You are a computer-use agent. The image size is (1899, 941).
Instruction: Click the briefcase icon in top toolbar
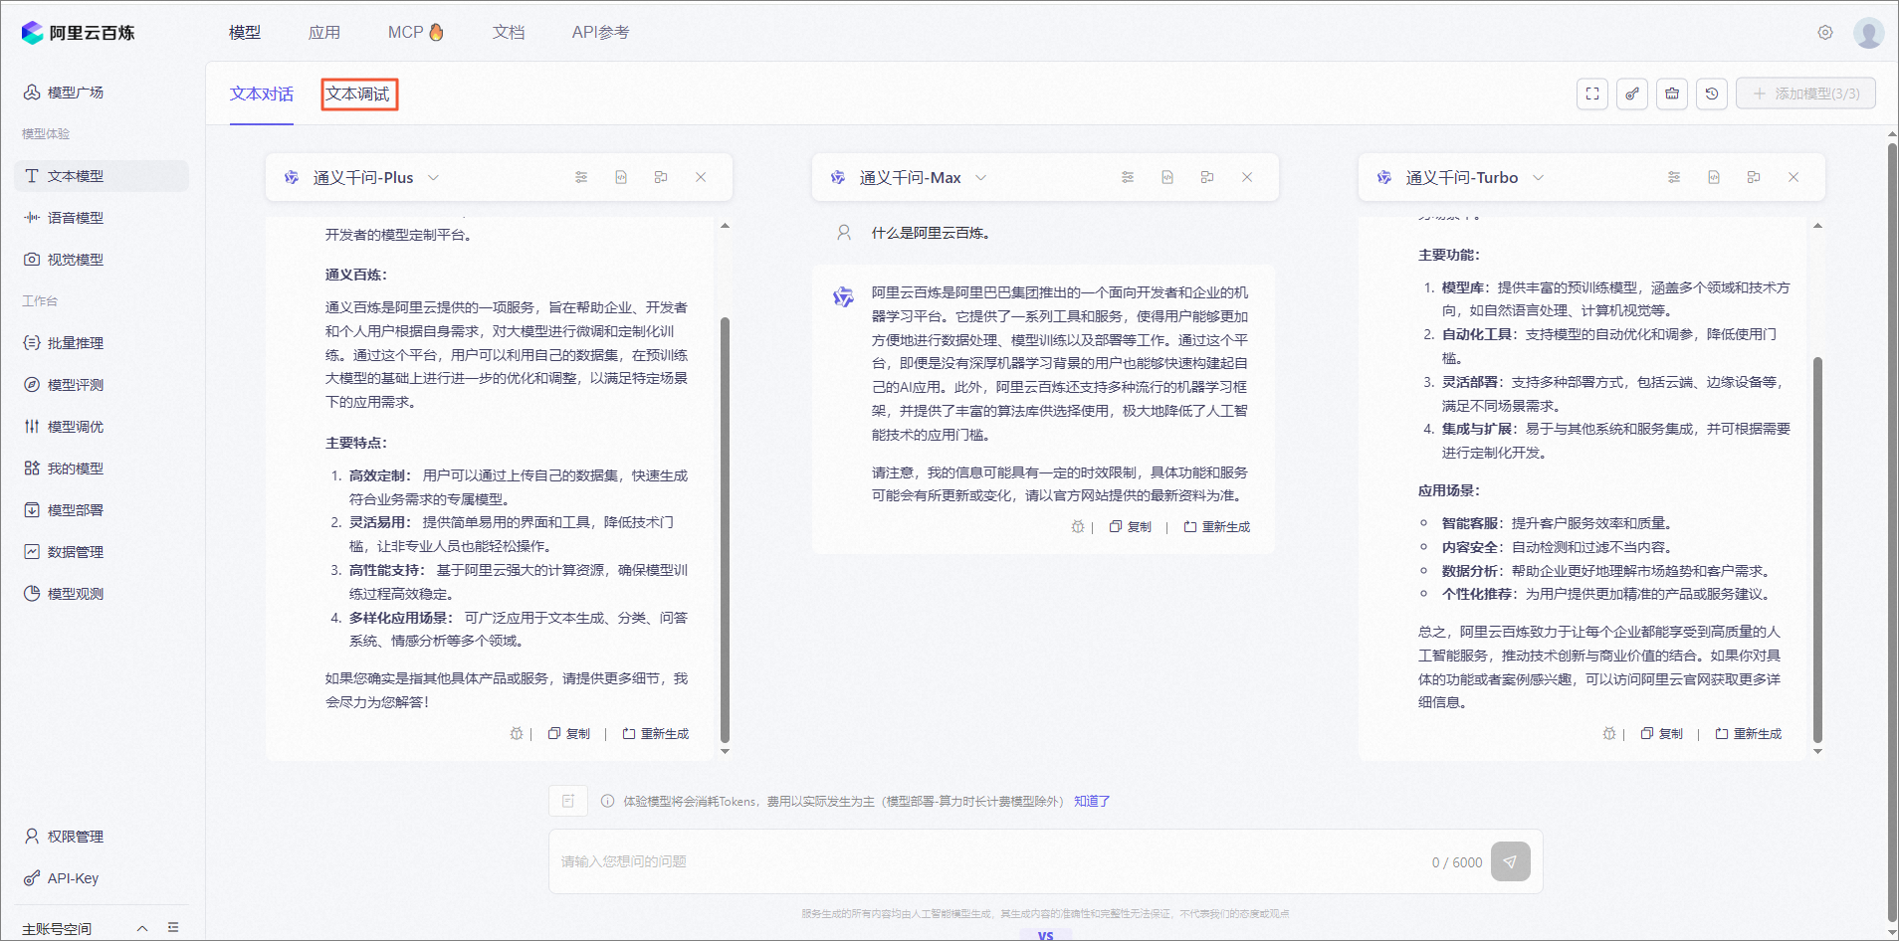pyautogui.click(x=1672, y=94)
